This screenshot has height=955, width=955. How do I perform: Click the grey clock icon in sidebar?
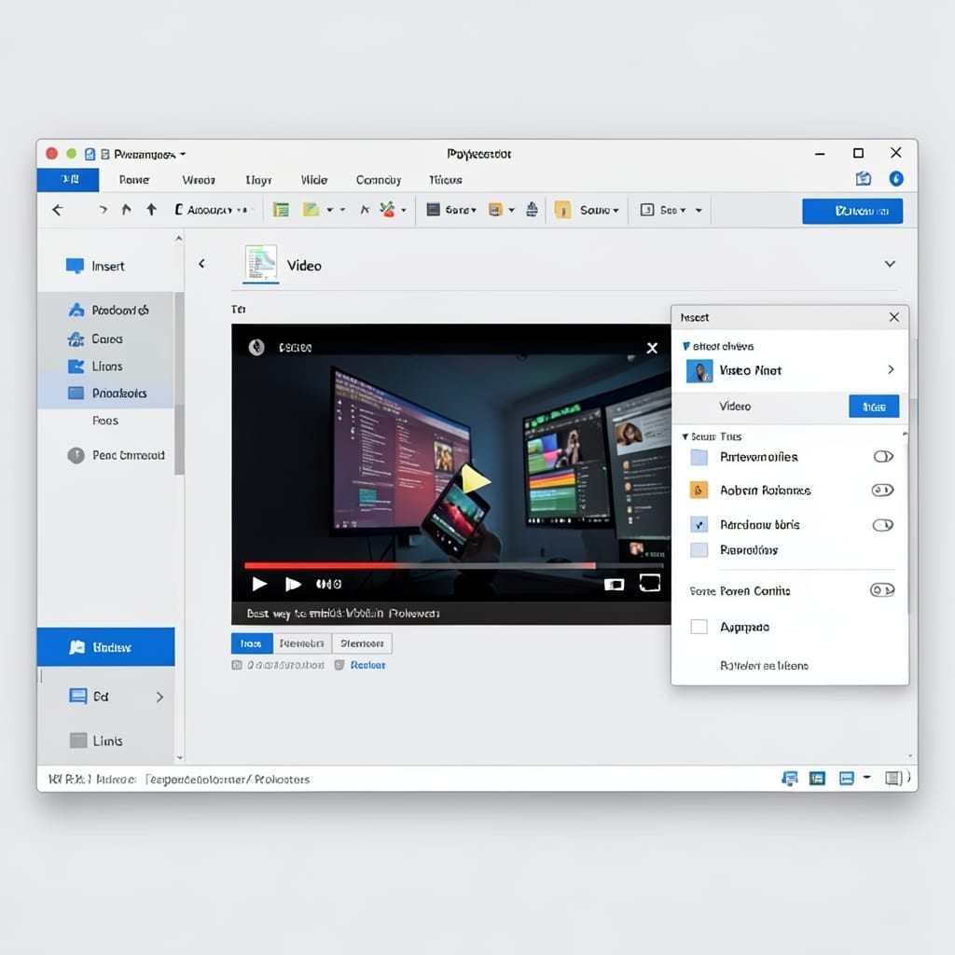76,455
